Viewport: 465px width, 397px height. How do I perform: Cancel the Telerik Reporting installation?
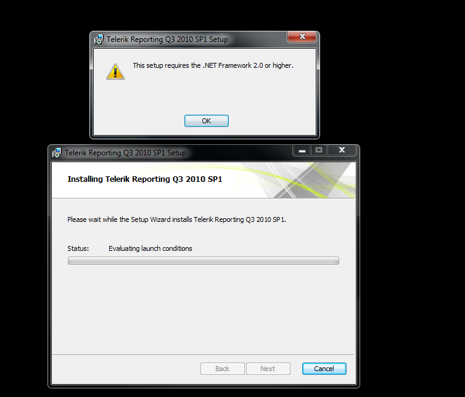[324, 369]
